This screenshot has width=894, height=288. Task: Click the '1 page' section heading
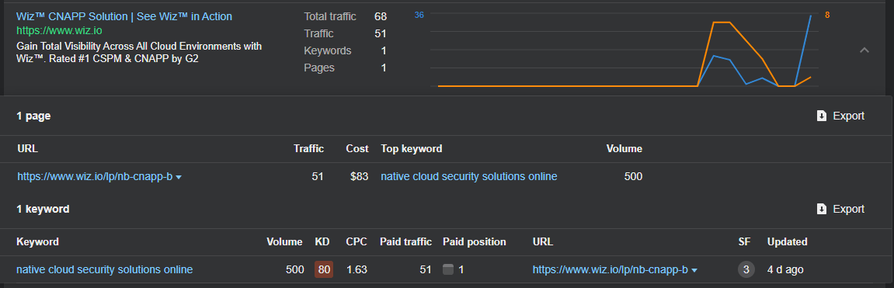click(x=33, y=116)
